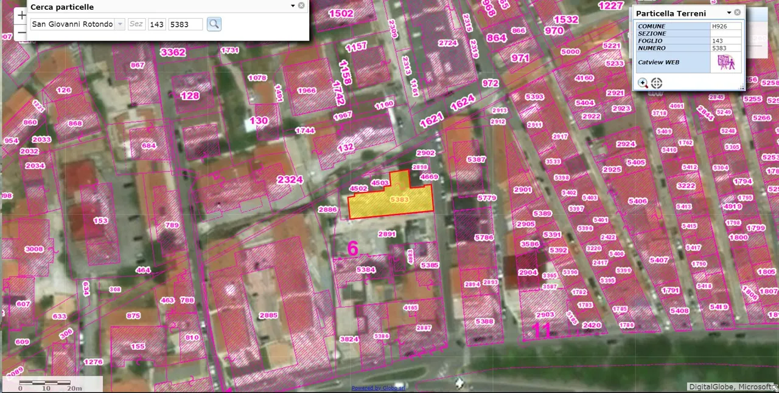
Task: Click the DigitalGlobe, Microsoft attribution text
Action: tap(730, 387)
